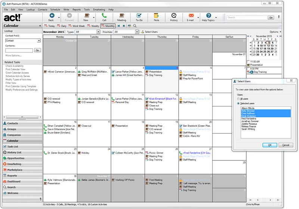Open Companies in navigation sidebar
This screenshot has width=299, height=209.
coord(22,135)
